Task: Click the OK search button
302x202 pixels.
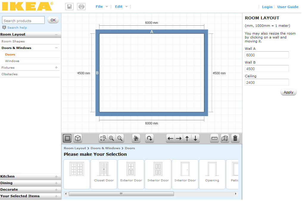Action: click(53, 20)
